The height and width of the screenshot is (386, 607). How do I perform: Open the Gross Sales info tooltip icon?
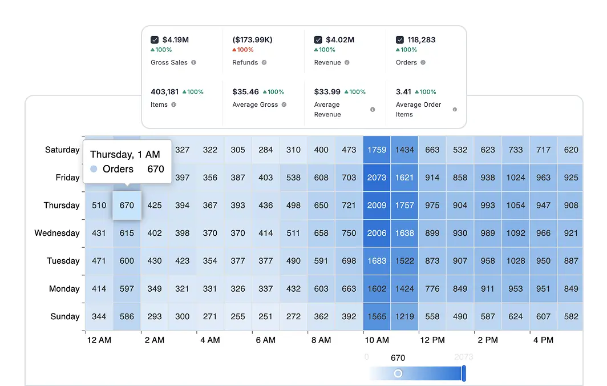pos(193,62)
